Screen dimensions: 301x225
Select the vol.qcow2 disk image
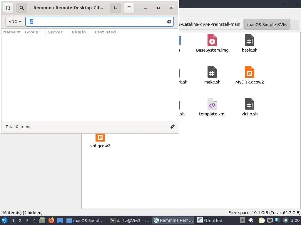point(100,141)
